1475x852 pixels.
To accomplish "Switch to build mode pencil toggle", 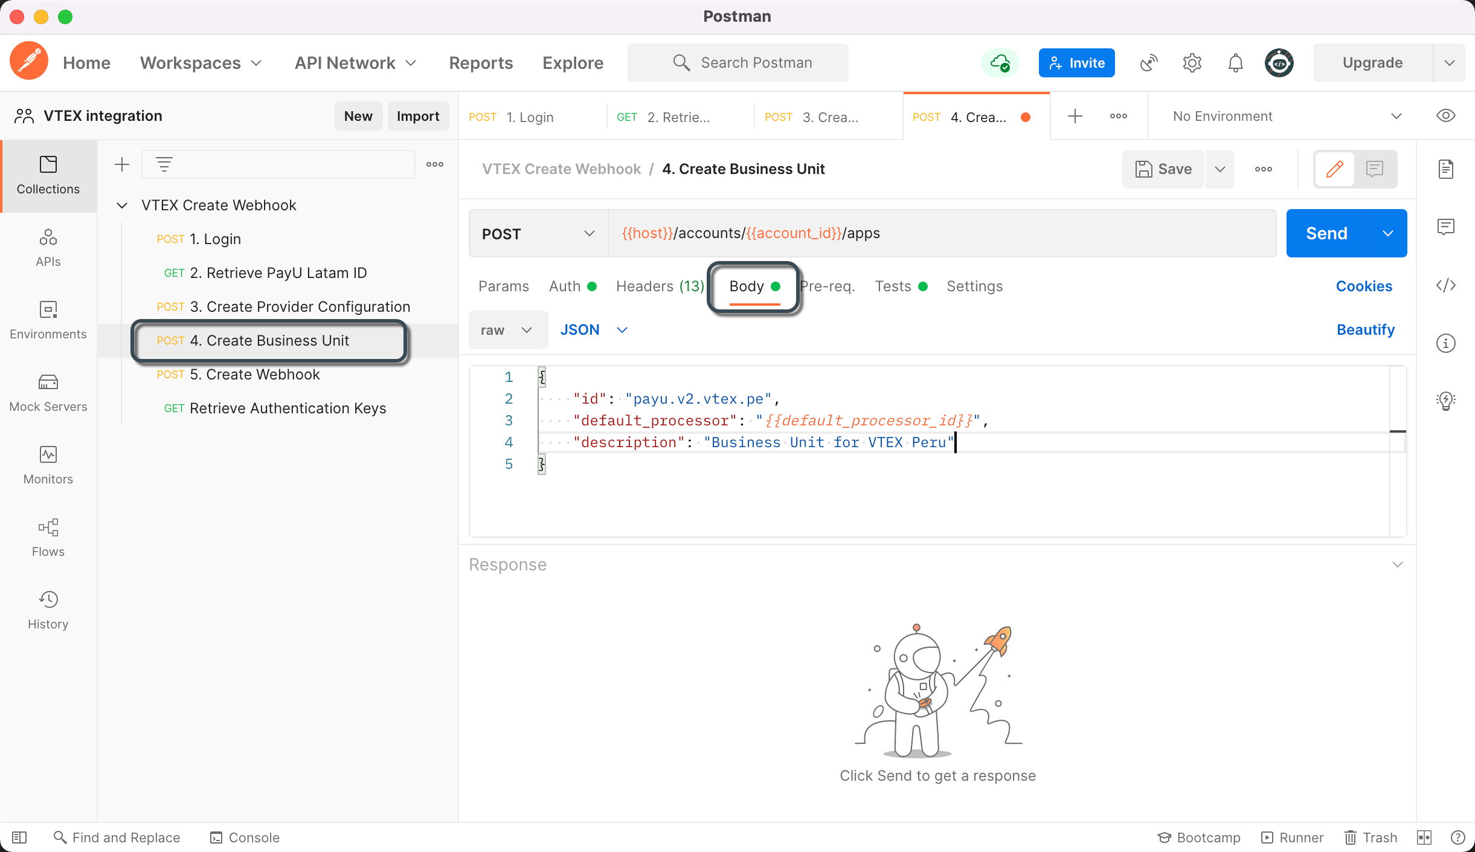I will tap(1334, 169).
